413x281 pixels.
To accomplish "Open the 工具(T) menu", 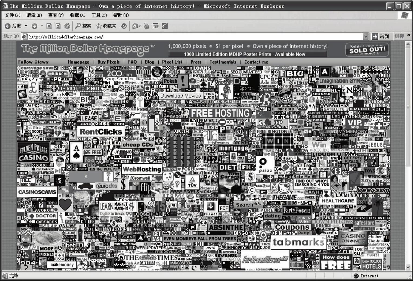I will (x=99, y=15).
